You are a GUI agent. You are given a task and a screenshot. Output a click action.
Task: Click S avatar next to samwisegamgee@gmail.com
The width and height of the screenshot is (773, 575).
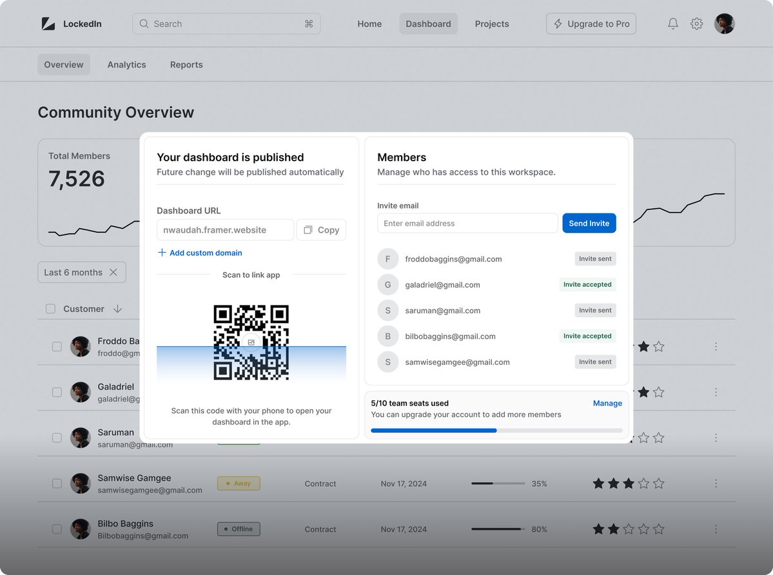[388, 362]
